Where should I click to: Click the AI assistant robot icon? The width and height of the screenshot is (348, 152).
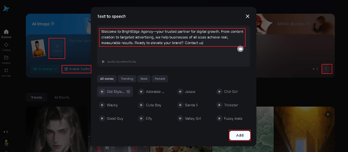240,49
